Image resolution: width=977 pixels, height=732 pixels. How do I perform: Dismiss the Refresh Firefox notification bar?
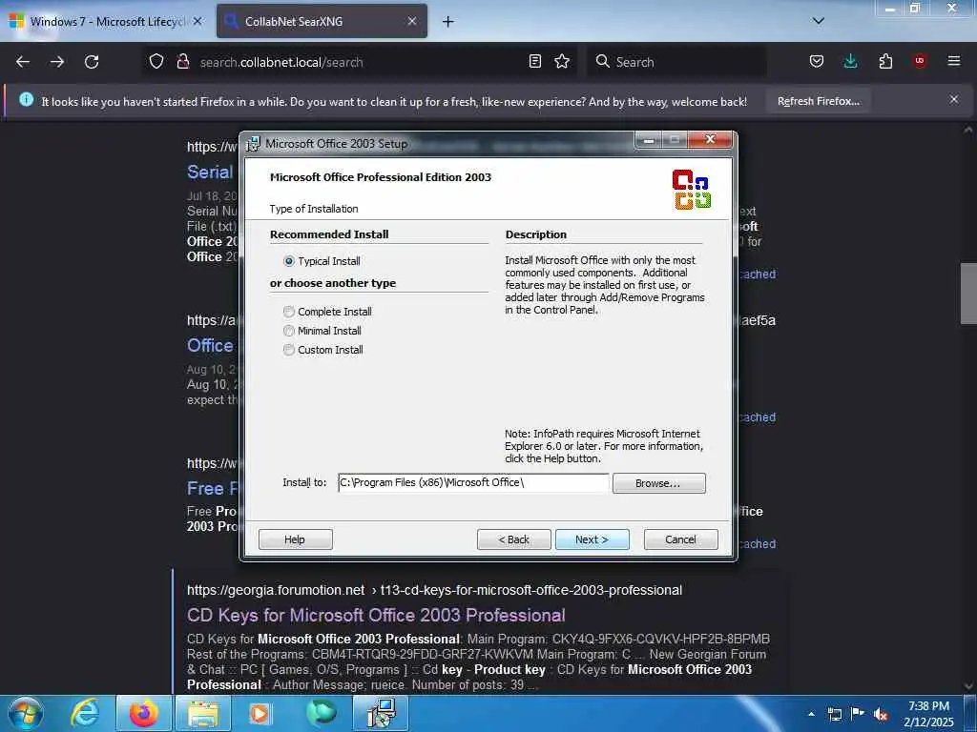click(x=954, y=99)
